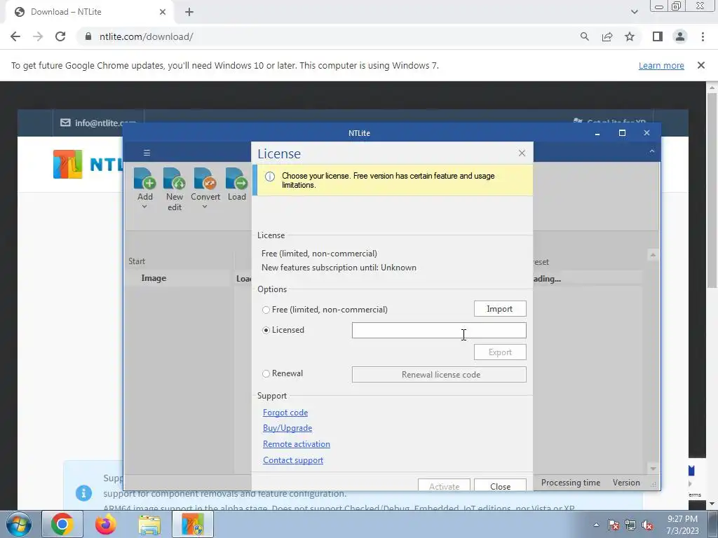Click the New edit icon in NTLite
718x538 pixels.
tap(174, 179)
